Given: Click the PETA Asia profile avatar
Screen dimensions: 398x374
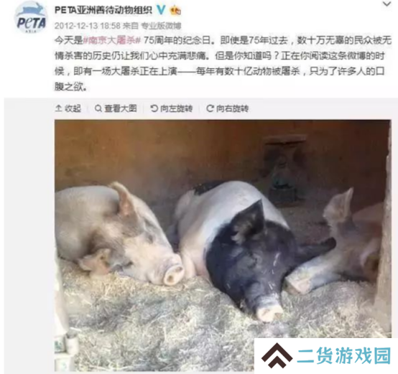Looking at the screenshot, I should [31, 18].
